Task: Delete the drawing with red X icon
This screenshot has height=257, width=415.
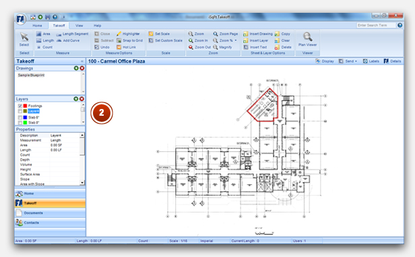Action: pos(82,68)
